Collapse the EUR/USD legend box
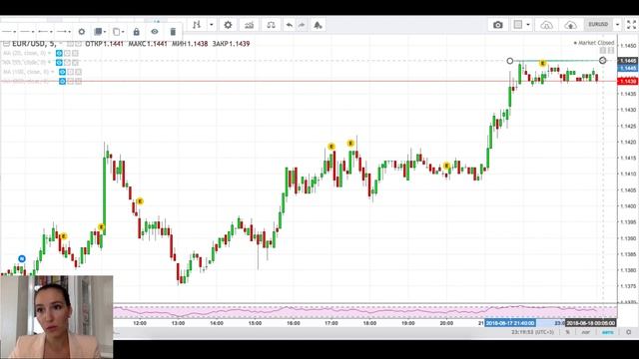The height and width of the screenshot is (359, 639). 6,44
